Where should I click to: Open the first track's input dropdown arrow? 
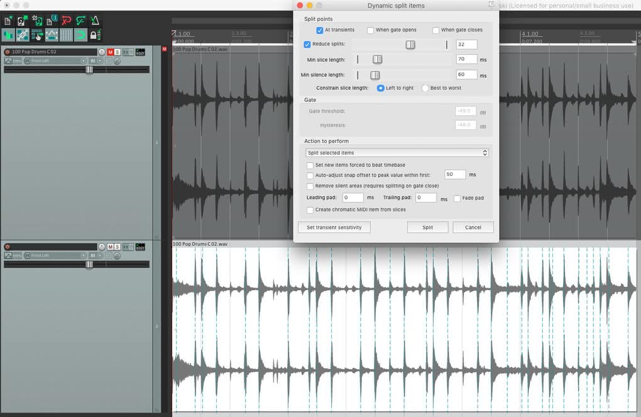coord(84,61)
